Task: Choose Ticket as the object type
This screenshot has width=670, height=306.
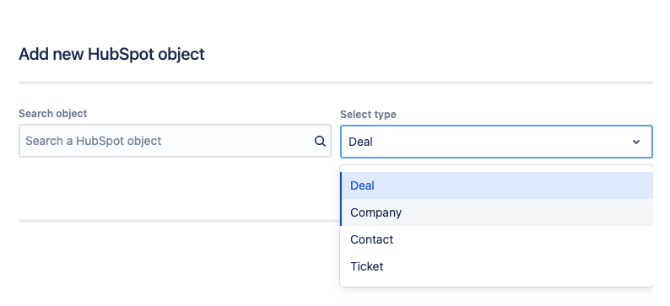Action: [496, 266]
